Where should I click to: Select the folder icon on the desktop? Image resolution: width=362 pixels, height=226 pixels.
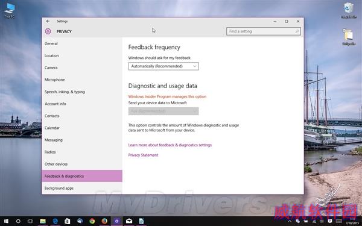pyautogui.click(x=348, y=37)
